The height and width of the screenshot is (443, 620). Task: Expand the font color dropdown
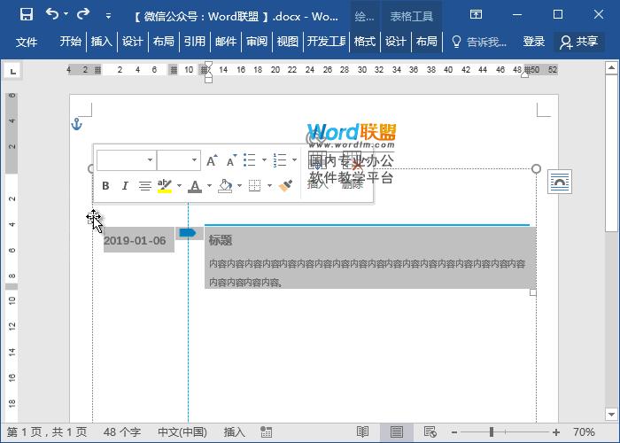point(210,185)
